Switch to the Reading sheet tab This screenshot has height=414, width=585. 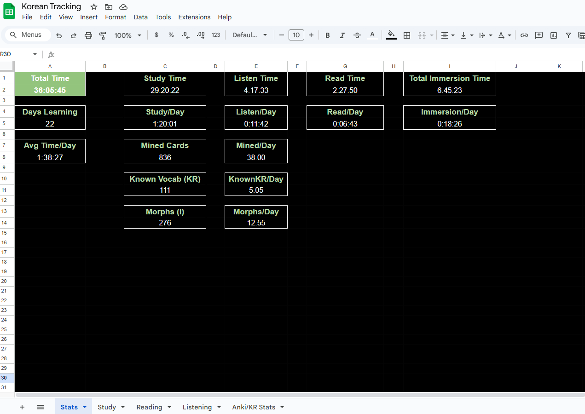(x=149, y=407)
